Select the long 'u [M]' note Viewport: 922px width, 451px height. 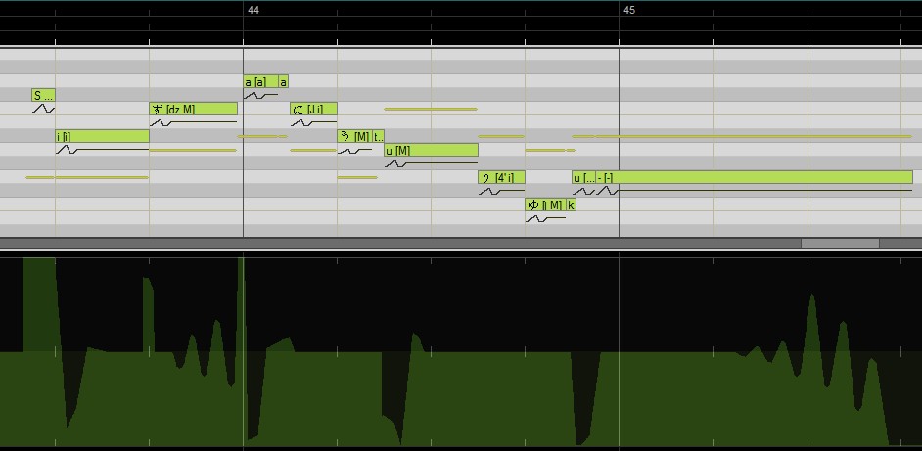pos(431,150)
